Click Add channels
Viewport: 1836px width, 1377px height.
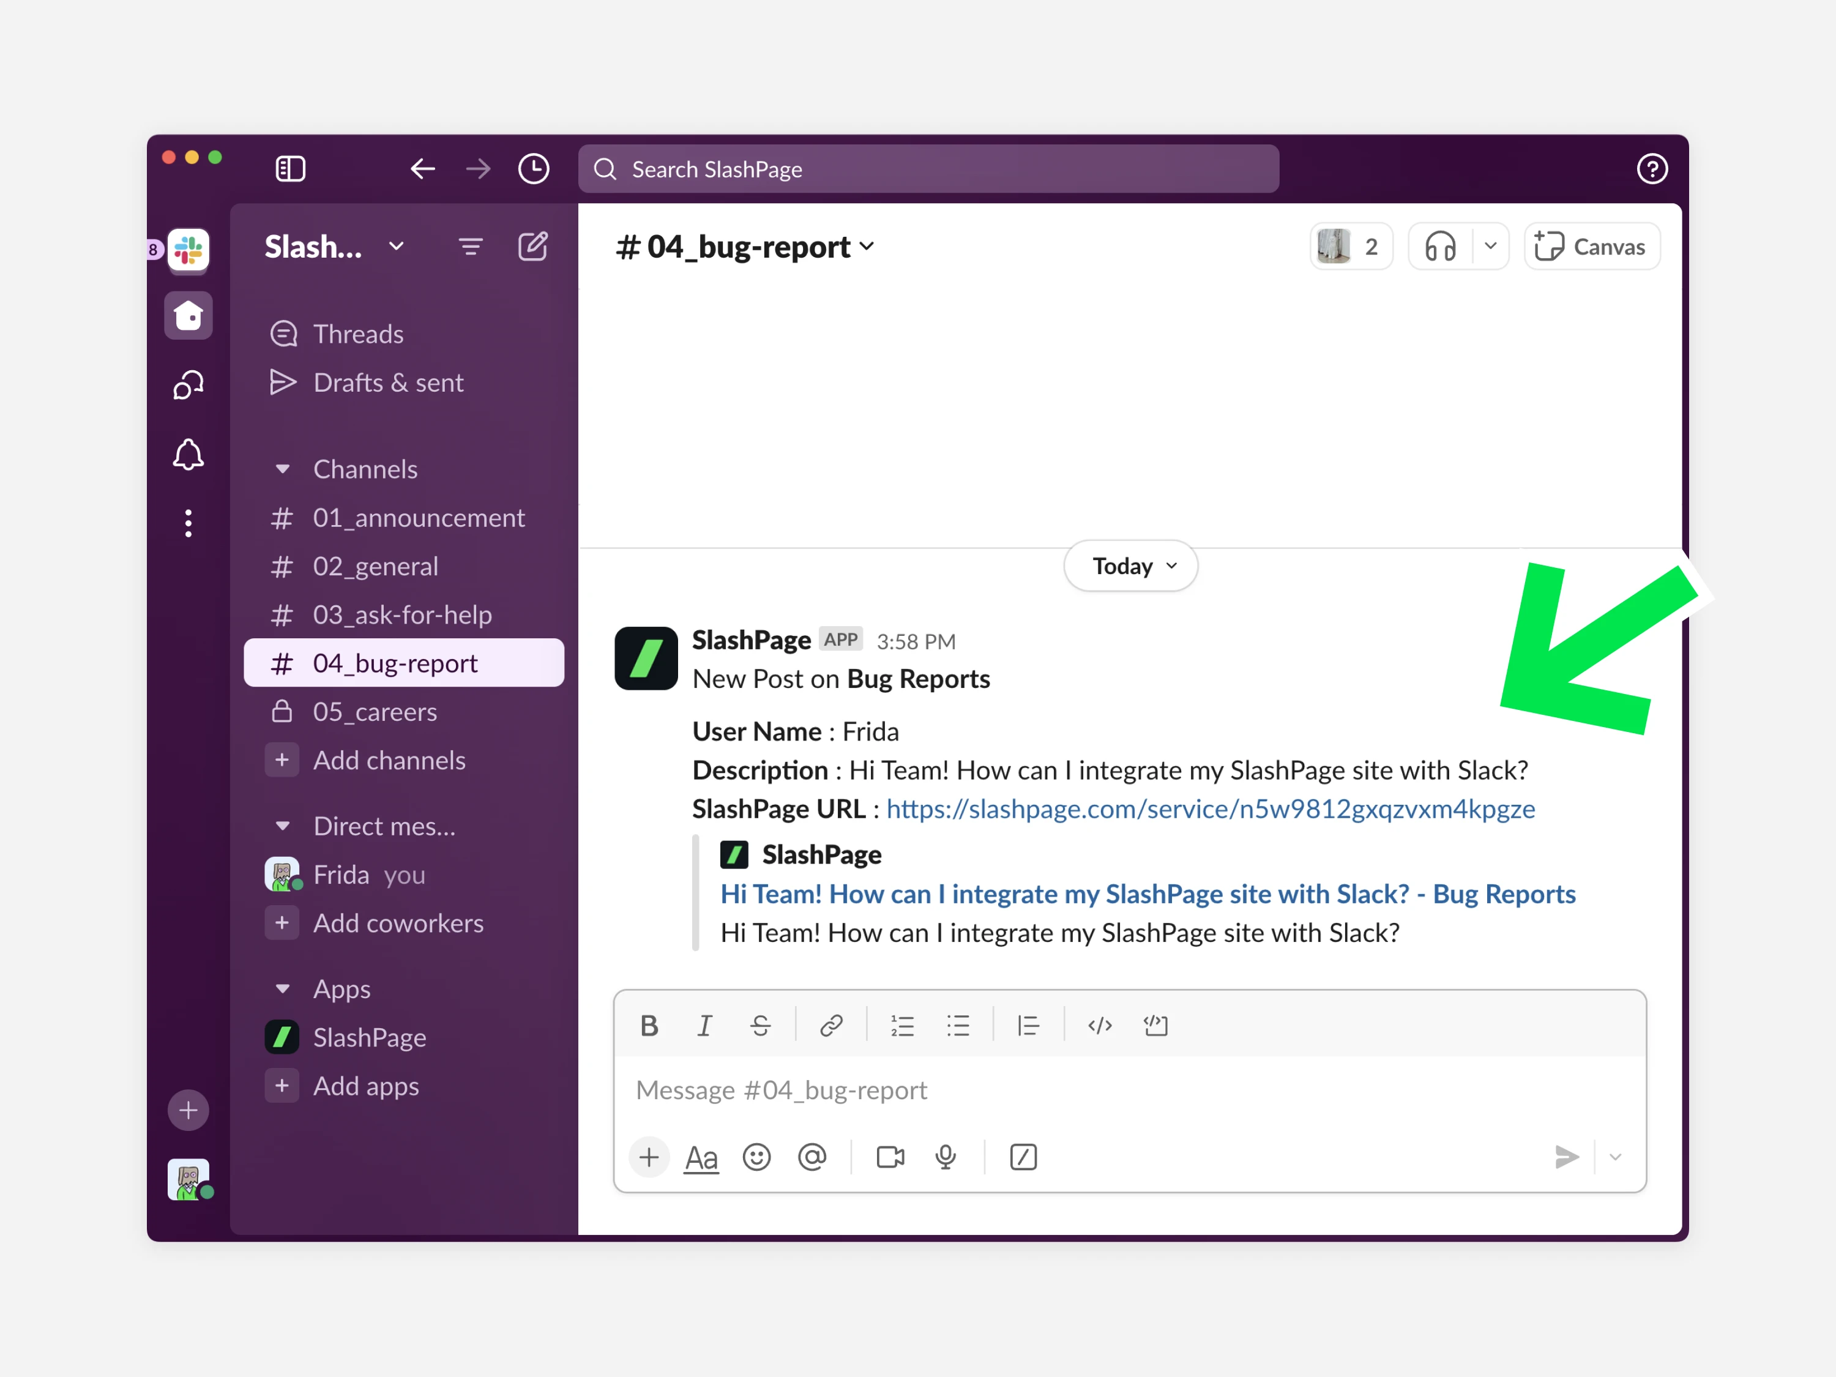pos(404,760)
